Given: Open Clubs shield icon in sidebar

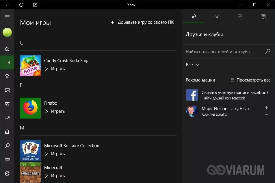Looking at the screenshot, I should pos(7,104).
